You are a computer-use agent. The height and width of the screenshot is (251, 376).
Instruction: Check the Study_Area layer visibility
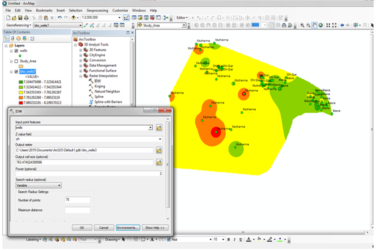click(x=16, y=61)
